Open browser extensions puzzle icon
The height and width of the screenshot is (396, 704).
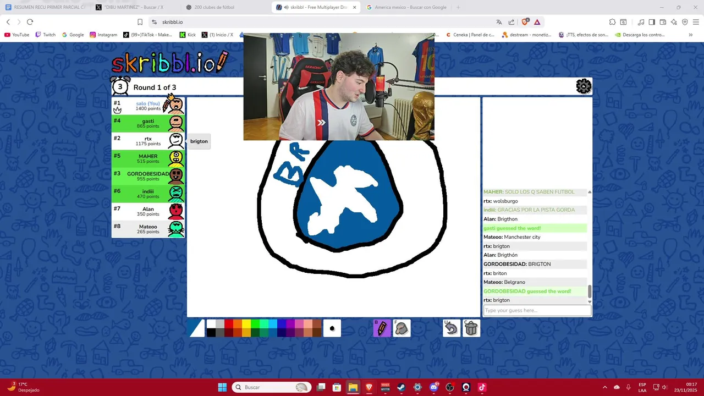612,22
